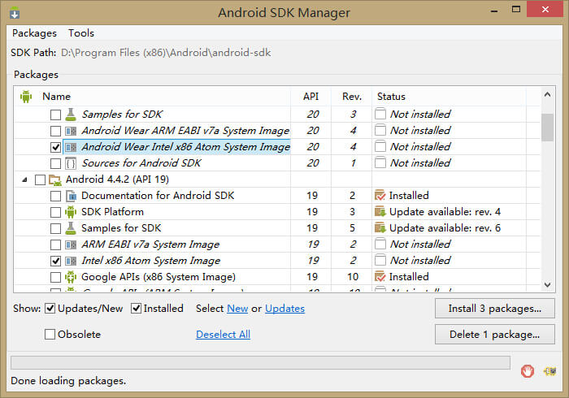This screenshot has height=398, width=569.
Task: Click the flask icon beside italic Samples for SDK API 20
Action: coord(71,115)
